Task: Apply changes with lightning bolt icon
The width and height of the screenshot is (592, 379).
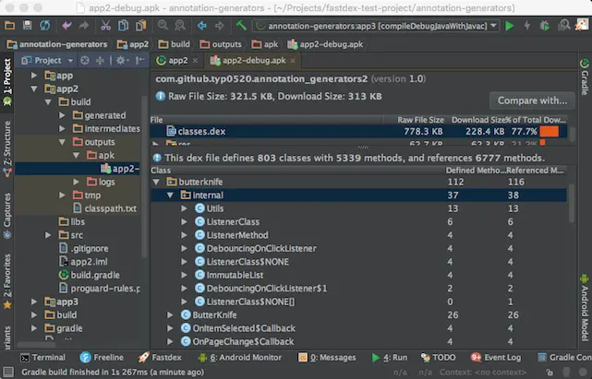Action: tap(527, 26)
